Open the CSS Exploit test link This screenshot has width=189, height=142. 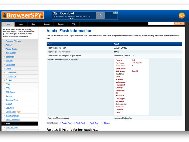(11, 92)
